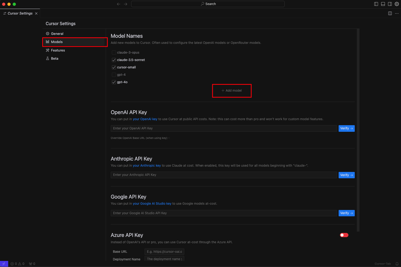Viewport: 401px width, 267px height.
Task: Open remote window indicator in status bar
Action: tap(4, 264)
